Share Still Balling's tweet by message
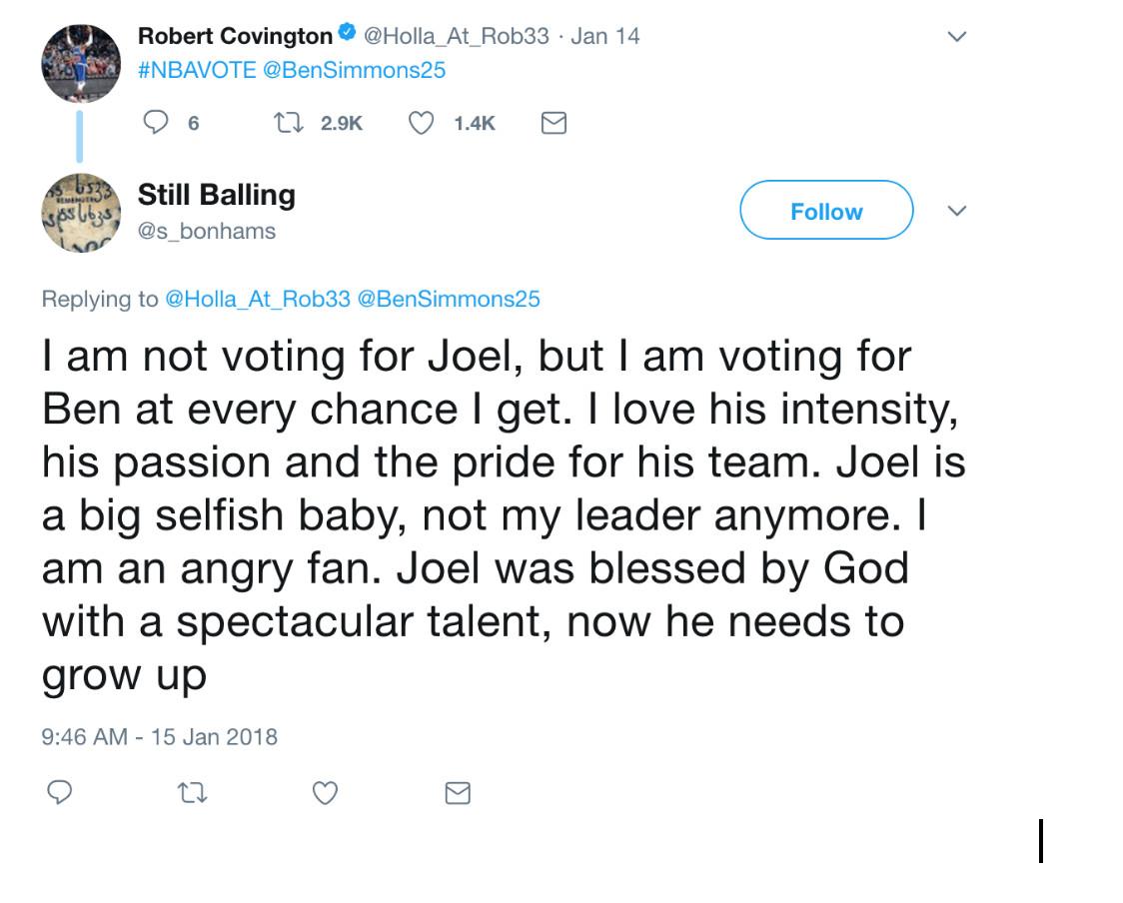This screenshot has height=903, width=1123. coord(457,793)
